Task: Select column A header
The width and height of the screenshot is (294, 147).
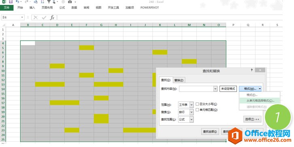Action: tap(13, 25)
